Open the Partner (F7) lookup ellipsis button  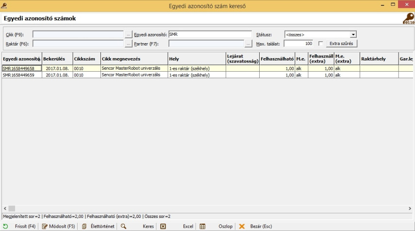[249, 44]
